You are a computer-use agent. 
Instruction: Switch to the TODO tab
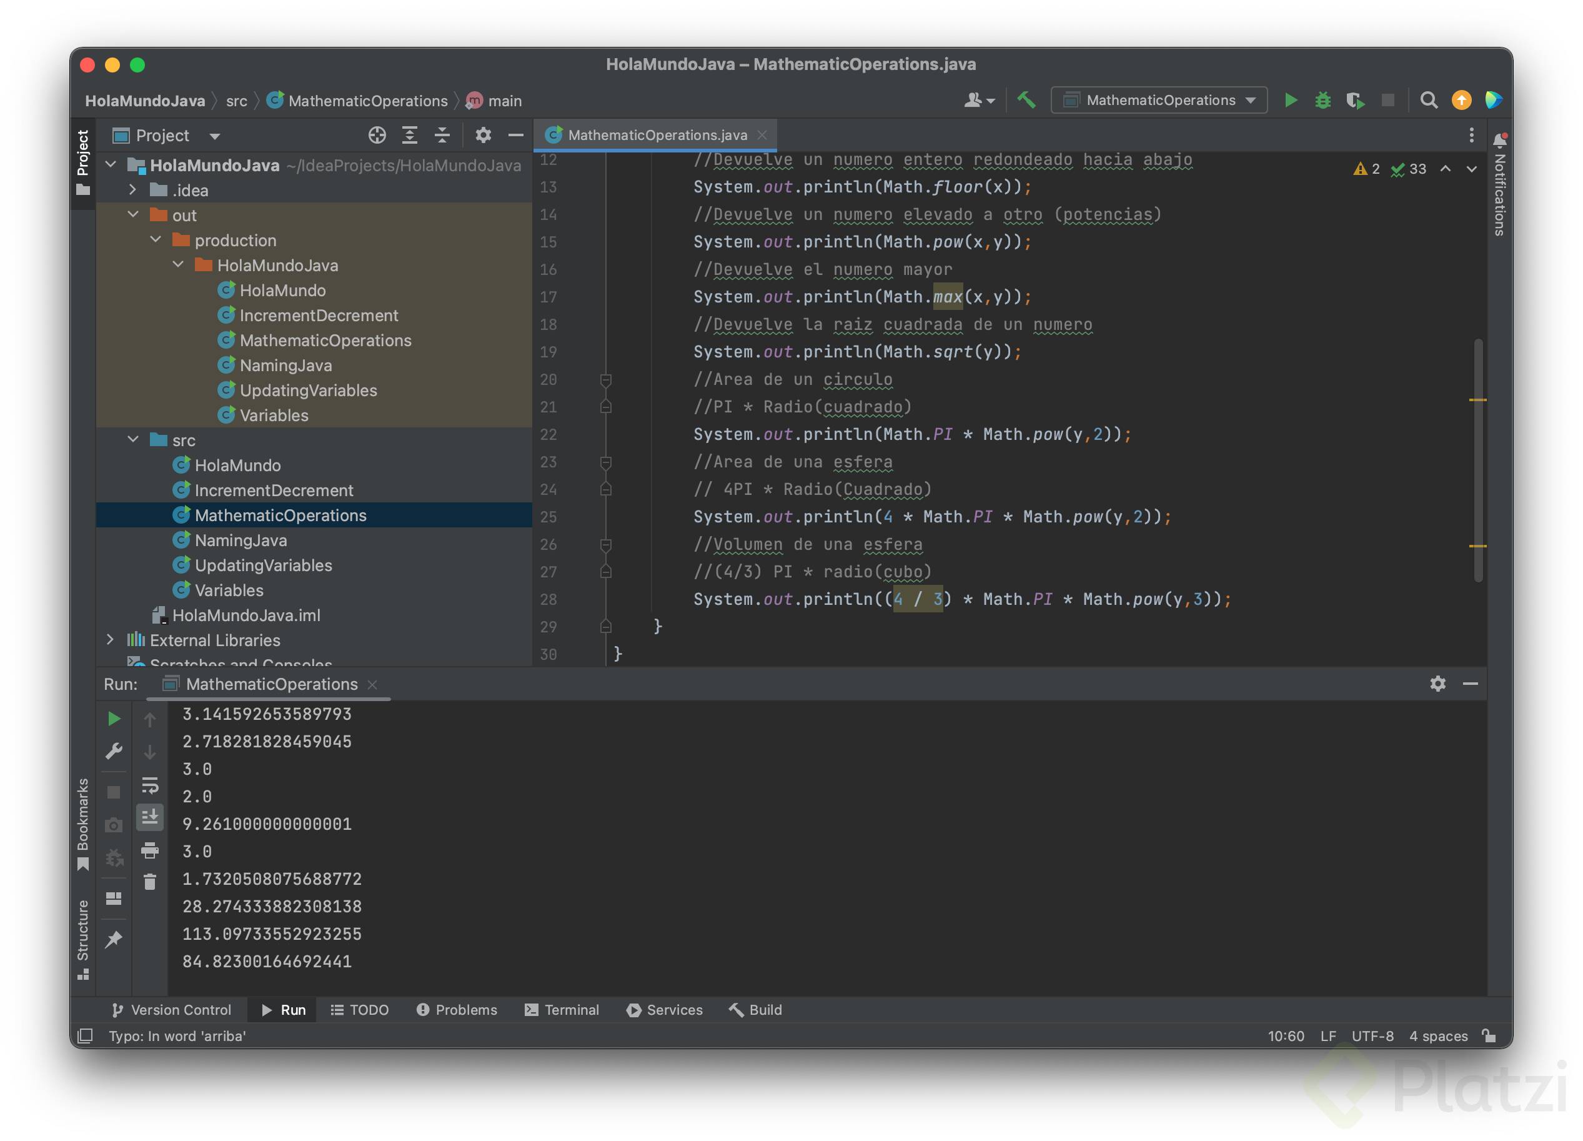pyautogui.click(x=359, y=1010)
